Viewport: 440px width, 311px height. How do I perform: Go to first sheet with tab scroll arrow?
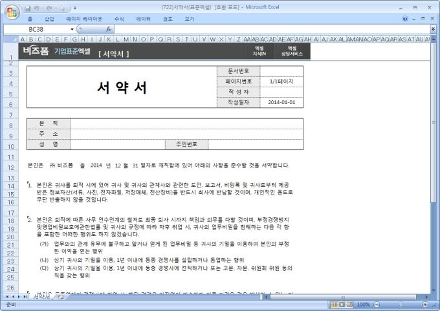[x=7, y=297]
